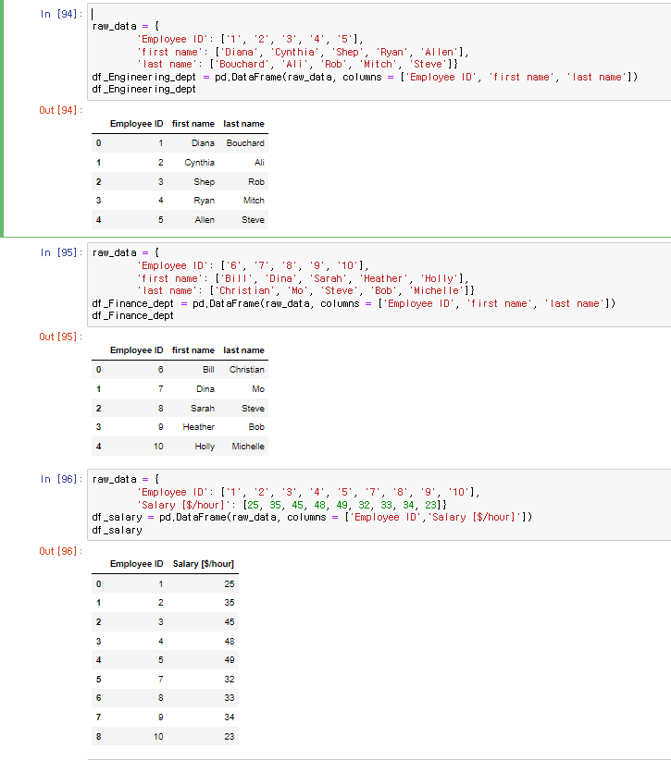Click the 'Ali' last name cell
The width and height of the screenshot is (671, 760).
259,163
